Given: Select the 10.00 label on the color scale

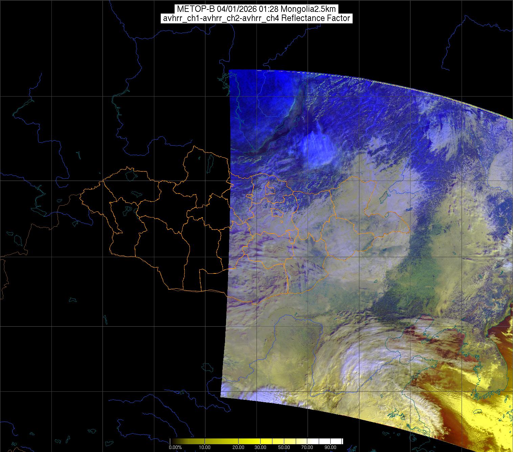Looking at the screenshot, I should click(204, 447).
